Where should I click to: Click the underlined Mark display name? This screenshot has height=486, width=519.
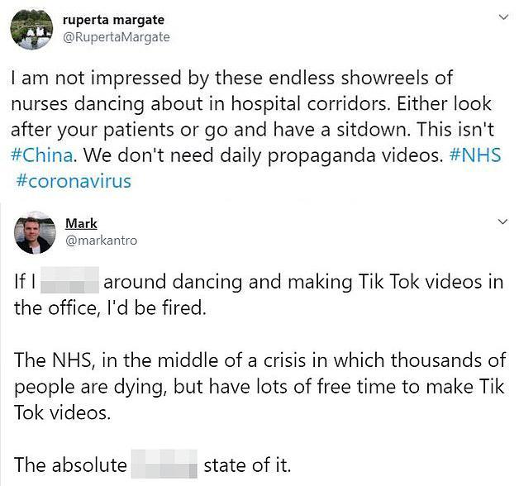[x=81, y=223]
